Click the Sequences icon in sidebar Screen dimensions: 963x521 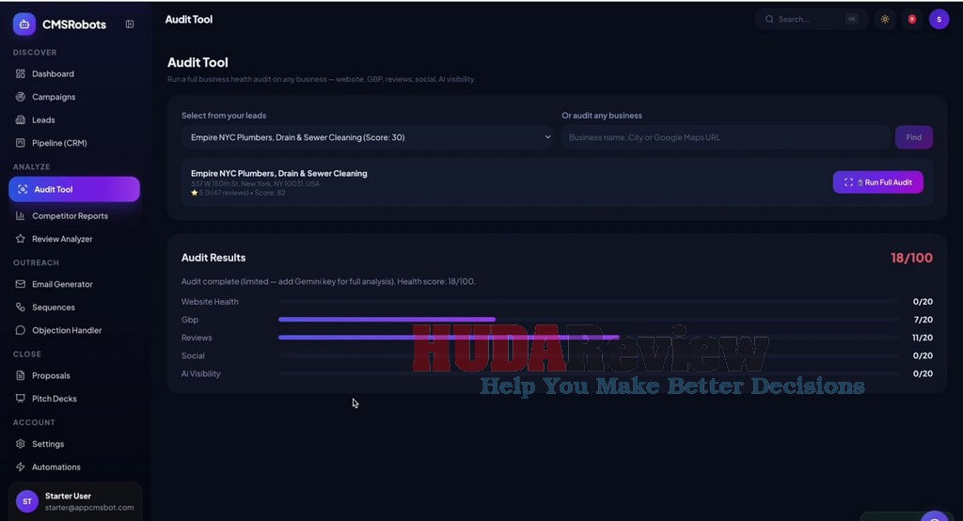21,308
